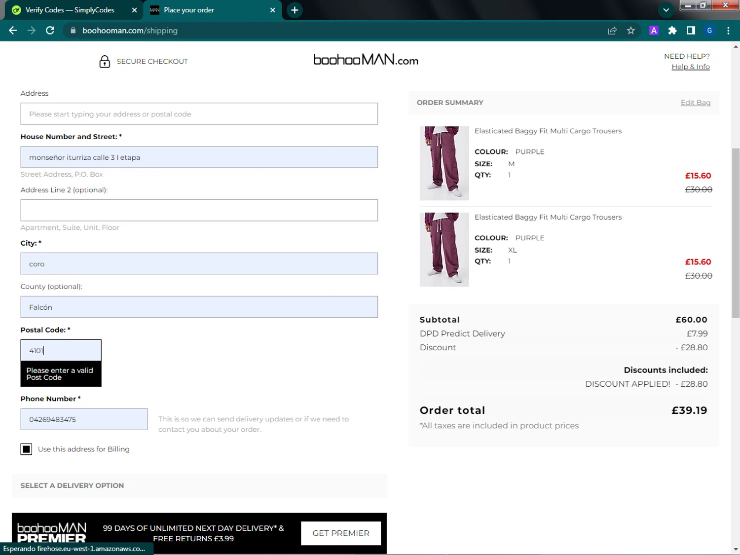Open the Help & Info link
The width and height of the screenshot is (740, 555).
click(x=690, y=67)
